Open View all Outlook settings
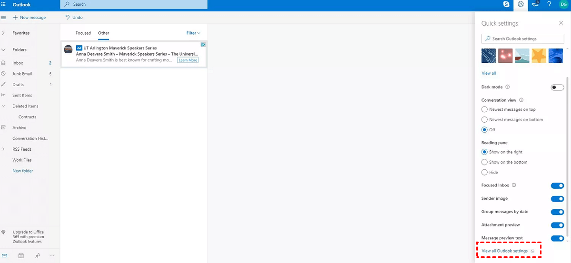 [x=505, y=251]
